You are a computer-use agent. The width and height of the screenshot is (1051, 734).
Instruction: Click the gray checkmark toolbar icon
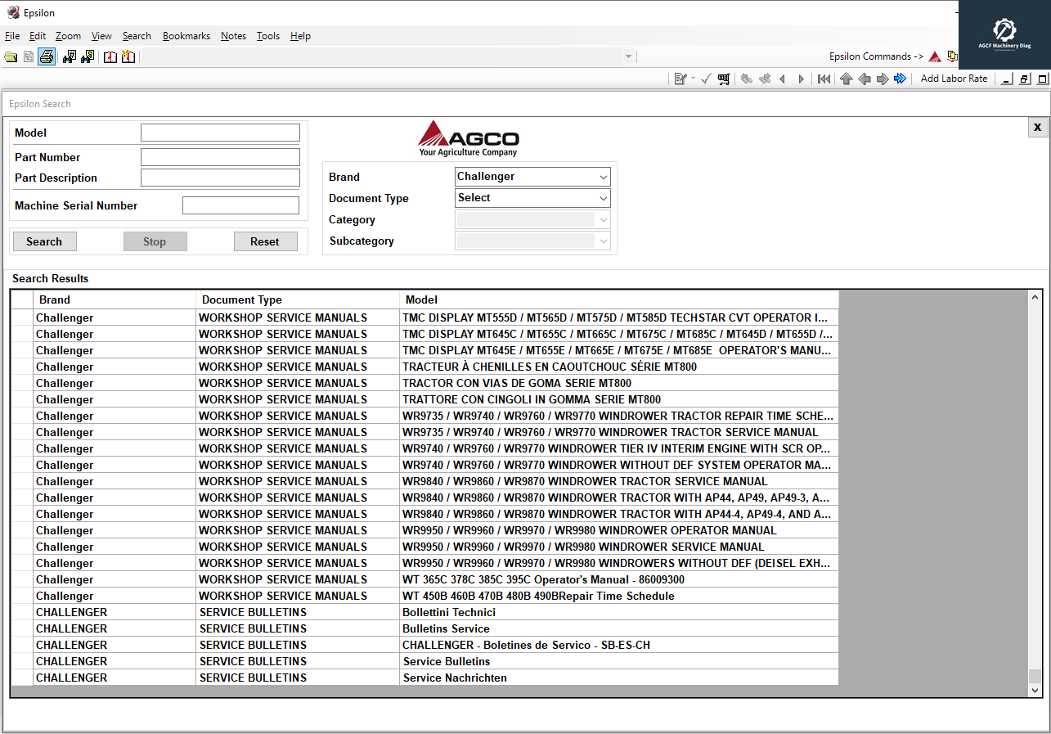[x=706, y=79]
